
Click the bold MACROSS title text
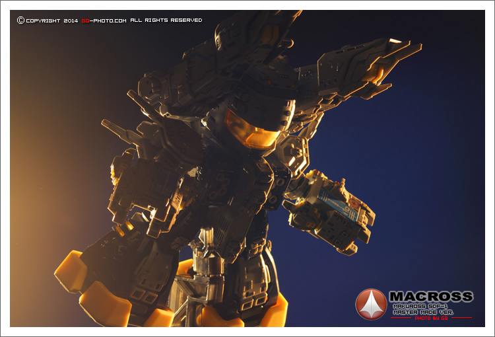coord(431,297)
